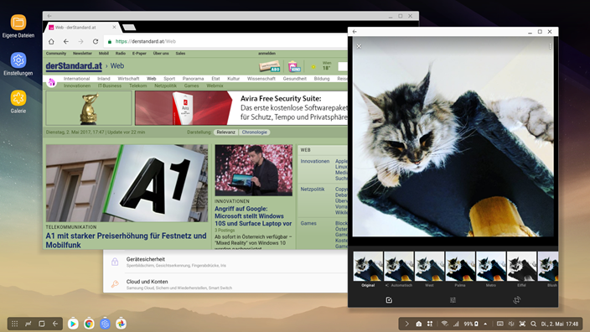The height and width of the screenshot is (332, 590).
Task: Open the adjustment sliders tool in editor
Action: (x=453, y=300)
